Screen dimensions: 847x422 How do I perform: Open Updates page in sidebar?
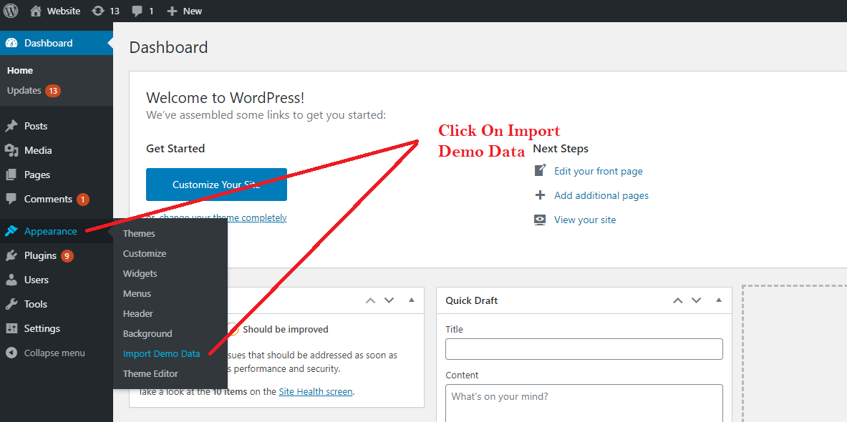click(24, 91)
